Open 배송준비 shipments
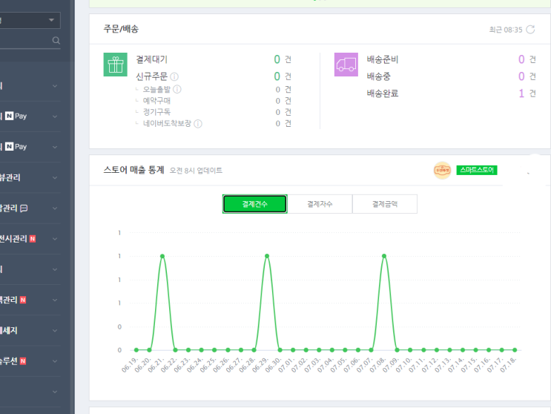 tap(383, 59)
